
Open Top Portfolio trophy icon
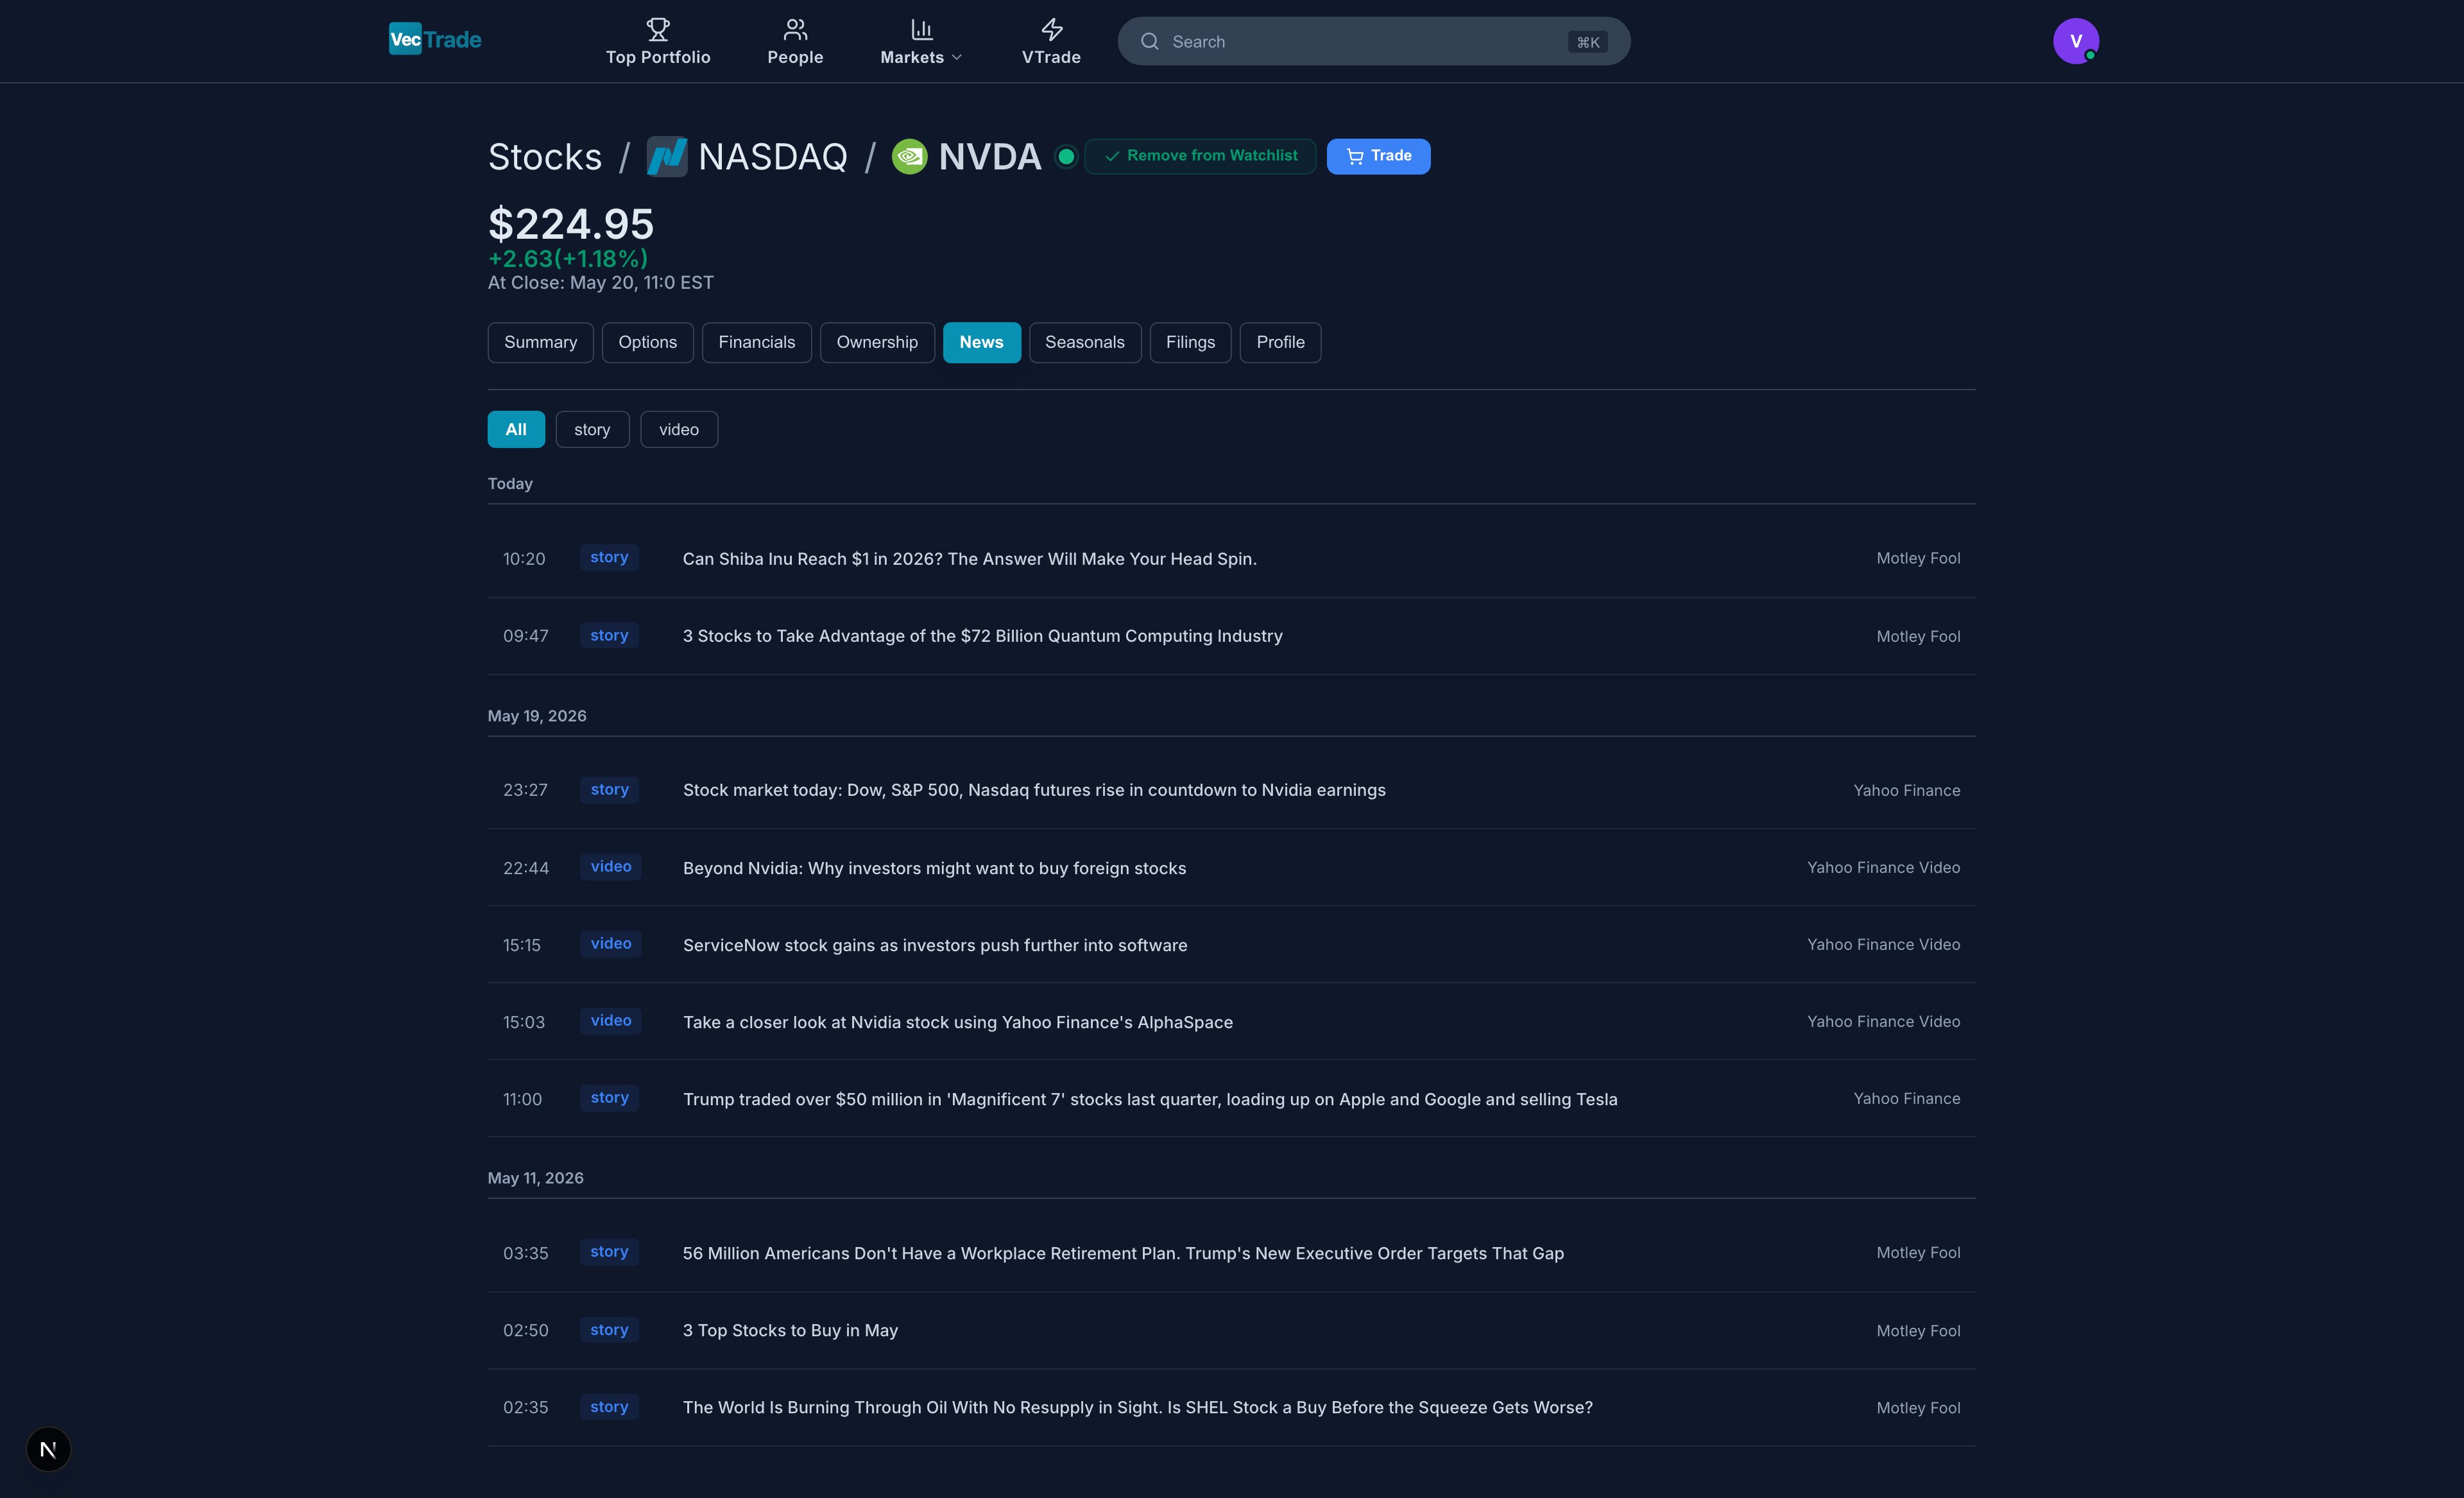[x=658, y=29]
